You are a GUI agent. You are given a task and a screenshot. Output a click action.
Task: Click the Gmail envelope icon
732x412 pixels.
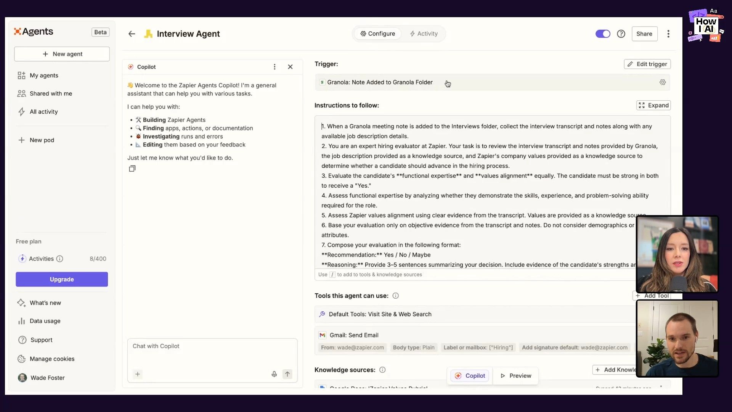point(323,335)
